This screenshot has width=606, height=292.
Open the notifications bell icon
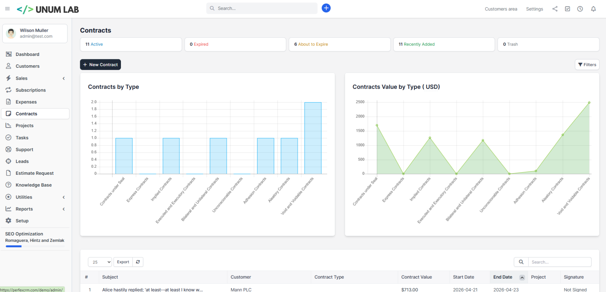tap(593, 9)
